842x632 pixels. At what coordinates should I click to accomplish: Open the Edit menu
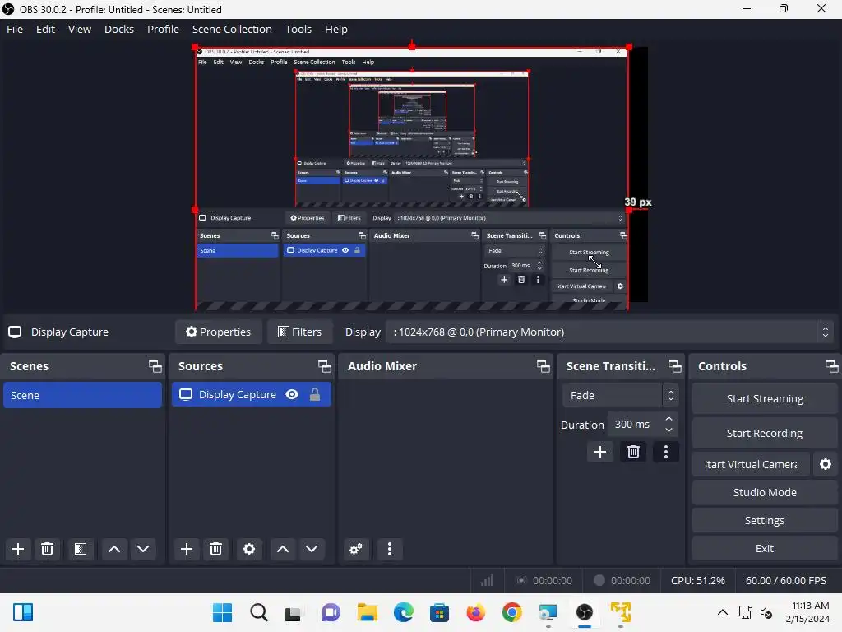pos(45,29)
